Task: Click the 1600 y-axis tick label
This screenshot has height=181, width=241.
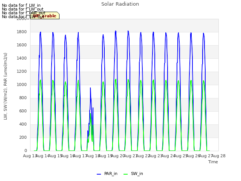Action: (x=22, y=45)
